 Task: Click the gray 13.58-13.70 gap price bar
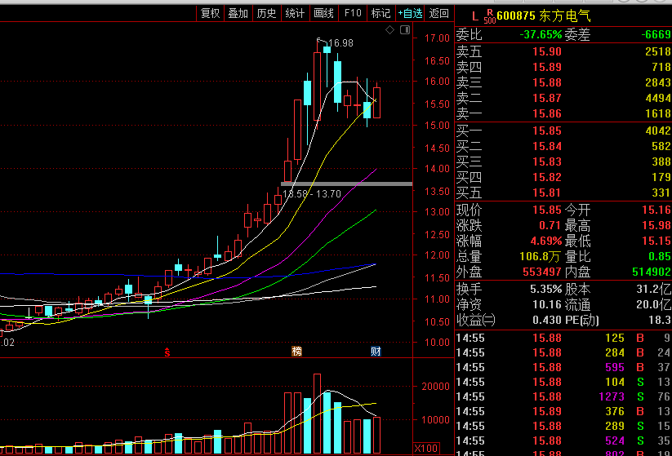pyautogui.click(x=346, y=184)
